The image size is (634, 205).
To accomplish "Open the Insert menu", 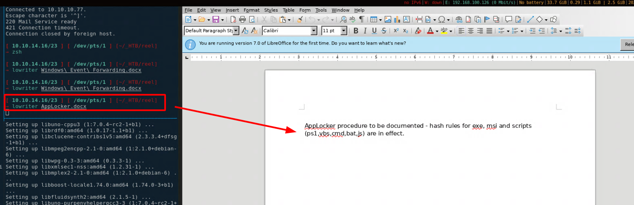I will tap(232, 10).
